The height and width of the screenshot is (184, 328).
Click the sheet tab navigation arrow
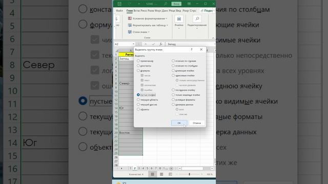[x=121, y=168]
